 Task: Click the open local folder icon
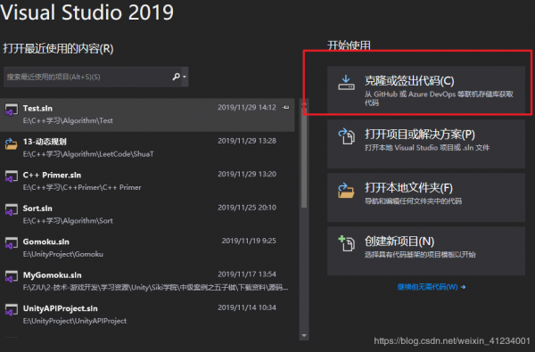346,191
